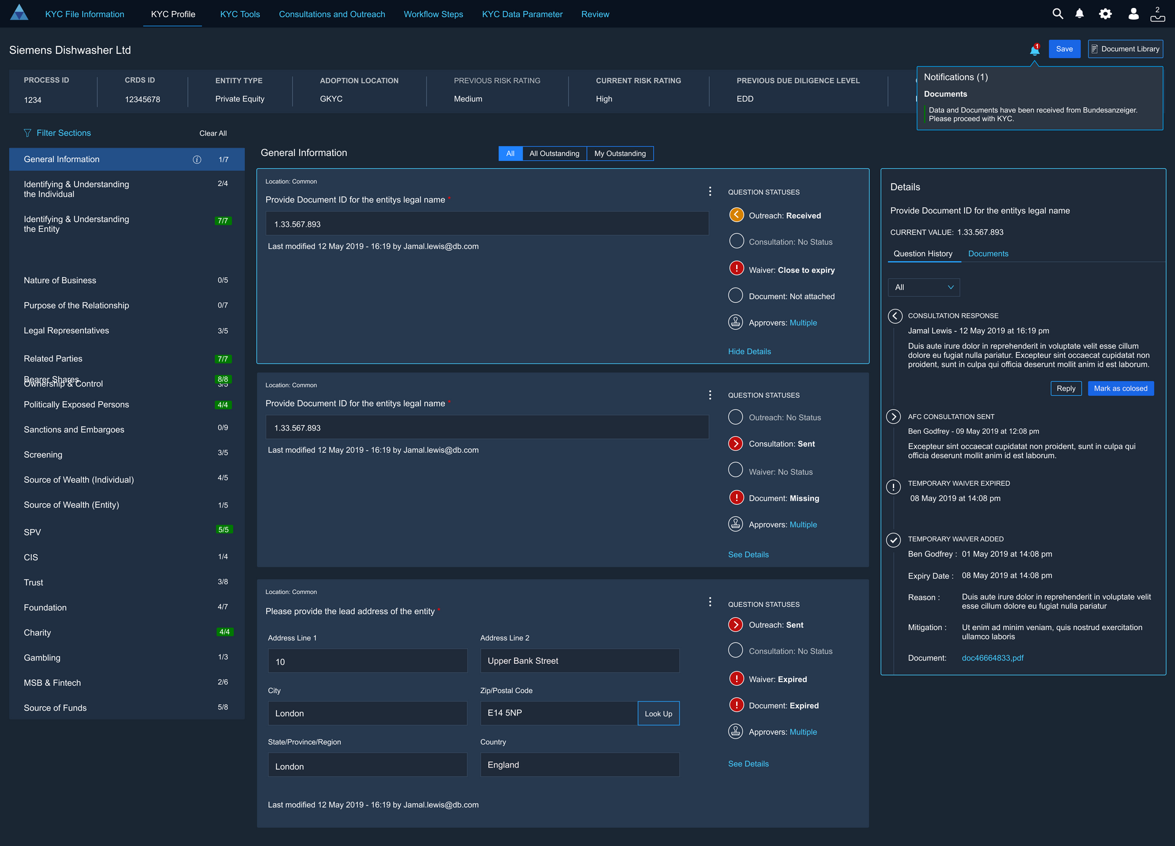Screen dimensions: 1175x846
Task: Select the All filter toggle
Action: tap(510, 154)
